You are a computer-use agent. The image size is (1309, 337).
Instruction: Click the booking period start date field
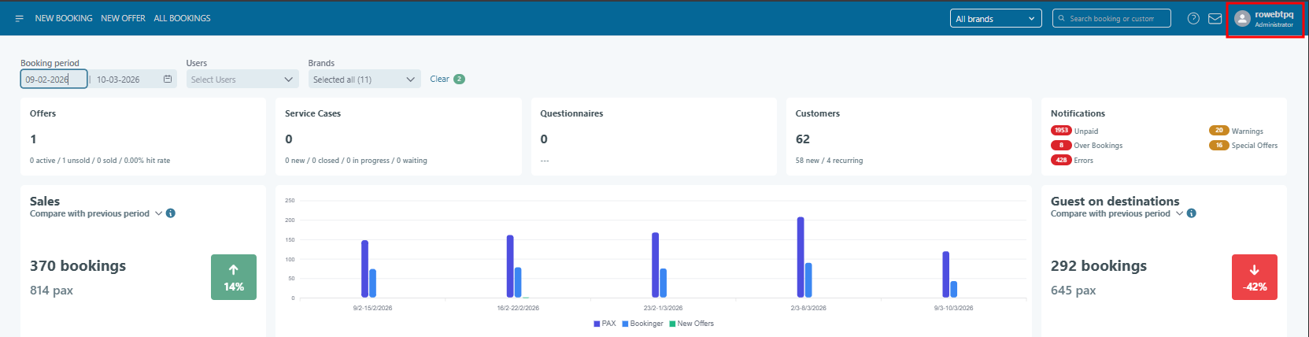click(53, 80)
